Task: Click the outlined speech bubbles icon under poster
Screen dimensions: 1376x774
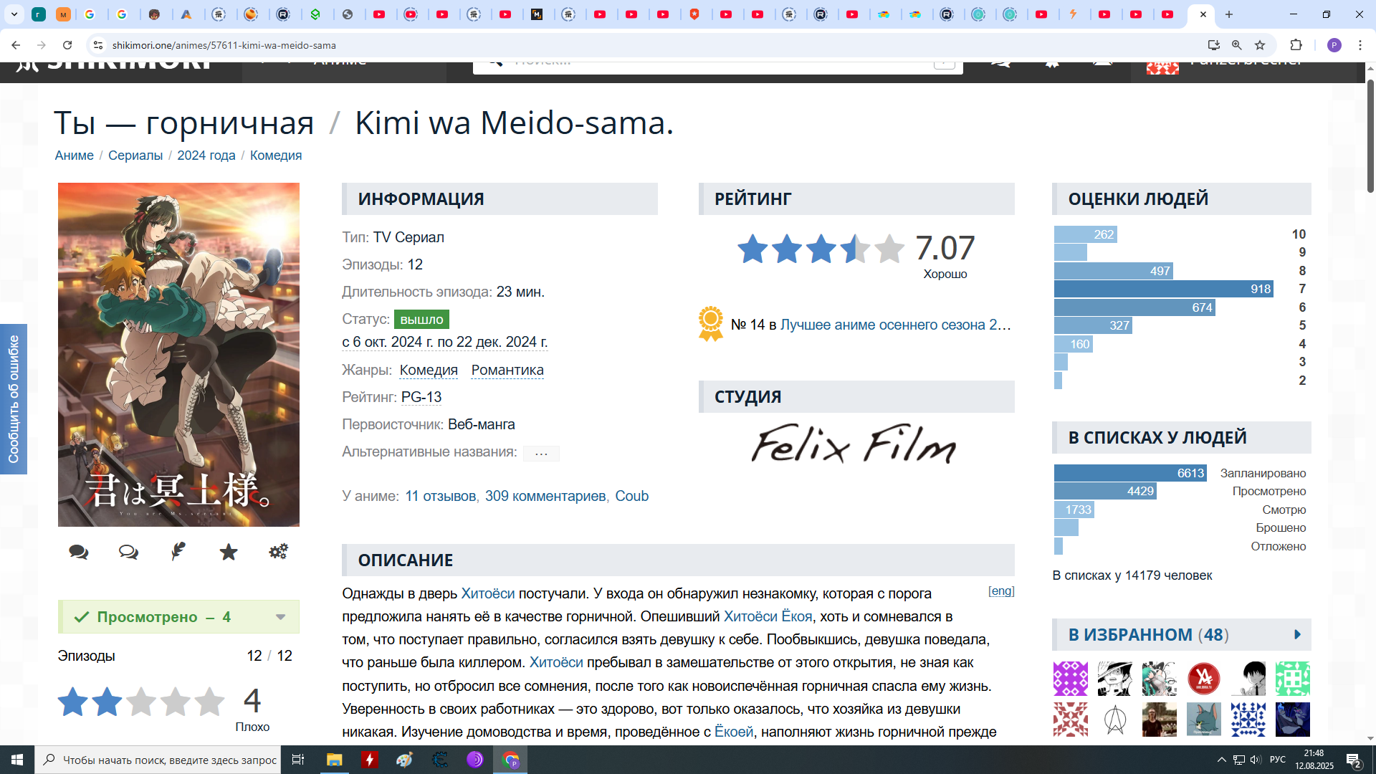Action: (x=128, y=552)
